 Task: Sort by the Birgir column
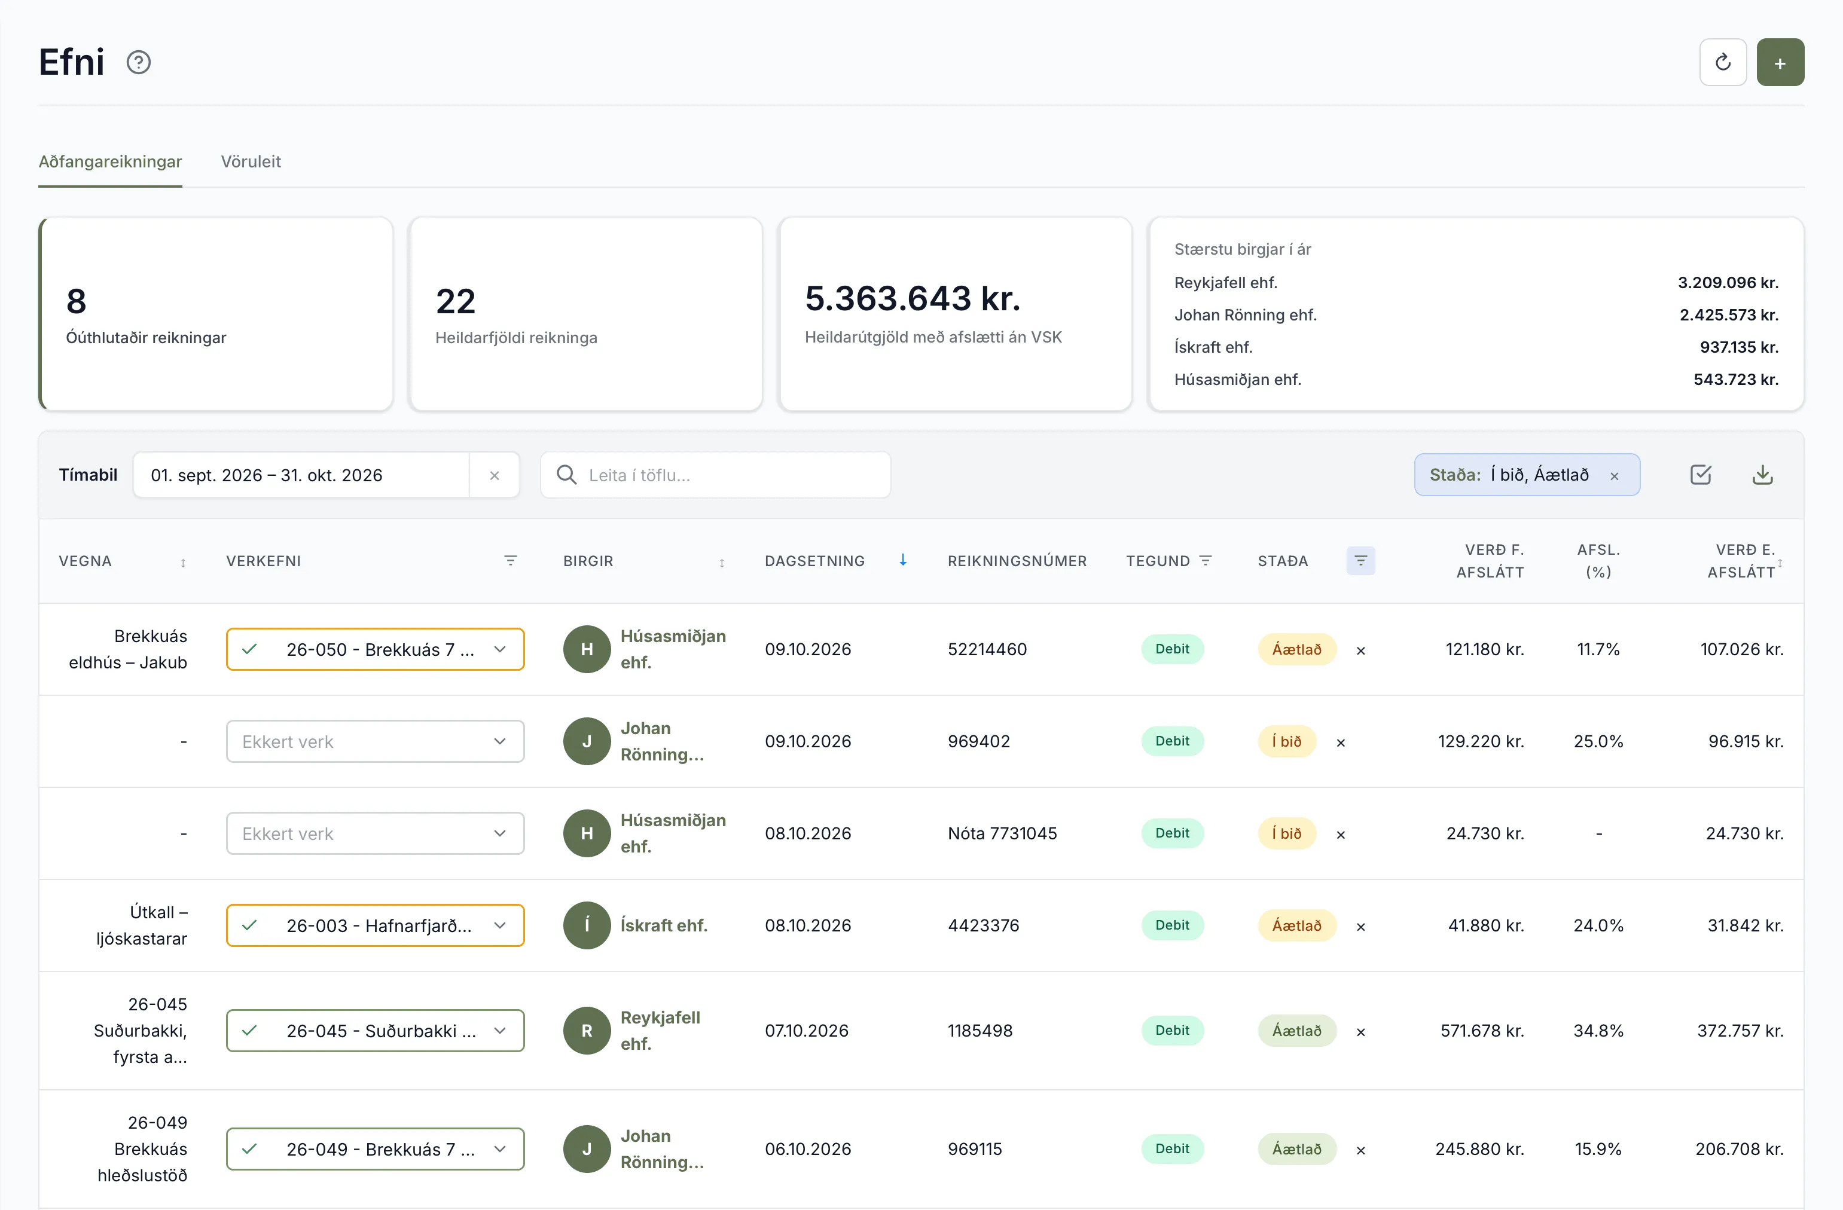click(722, 563)
